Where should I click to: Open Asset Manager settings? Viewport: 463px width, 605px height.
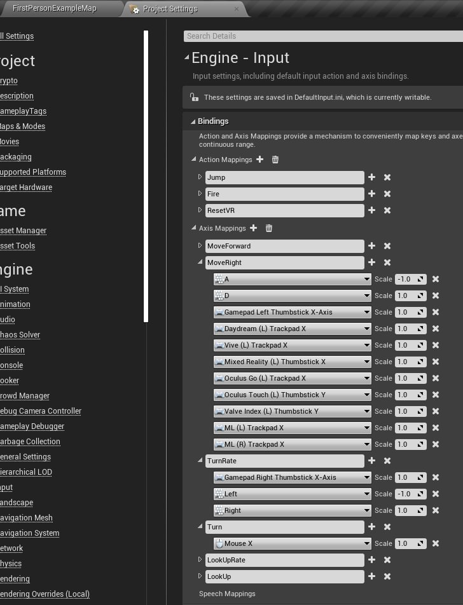point(23,230)
